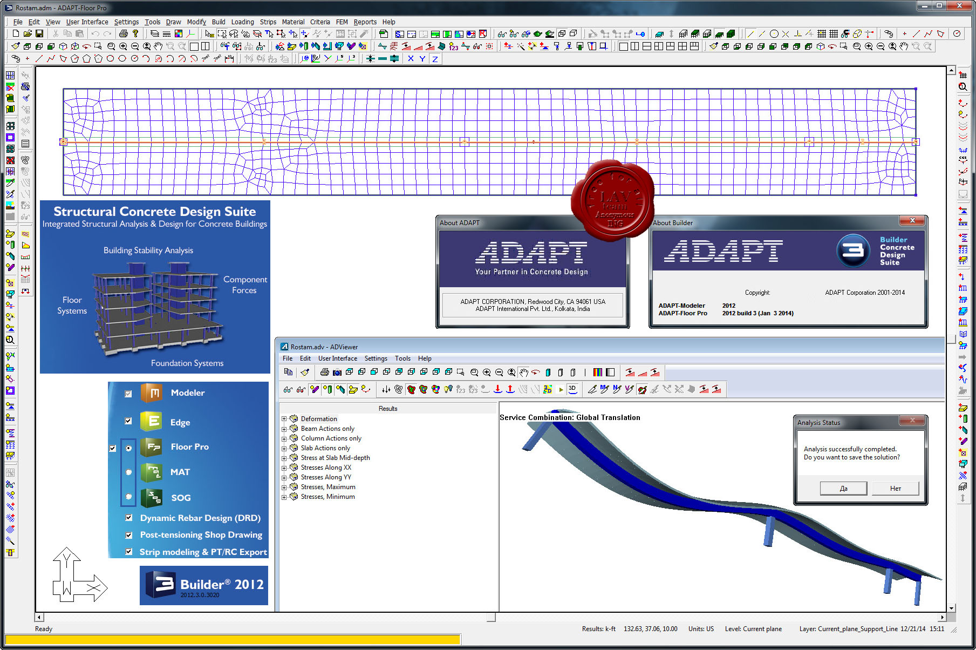Toggle the Edge checkbox
This screenshot has width=976, height=650.
128,421
